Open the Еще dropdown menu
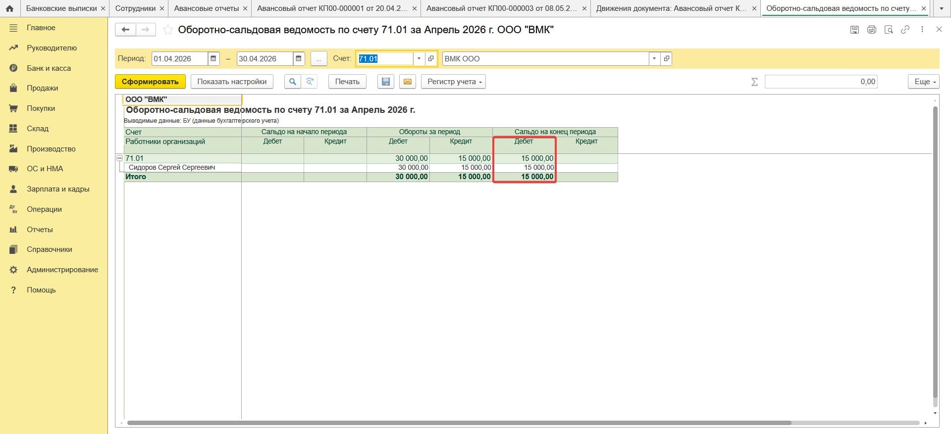This screenshot has height=434, width=951. click(924, 82)
